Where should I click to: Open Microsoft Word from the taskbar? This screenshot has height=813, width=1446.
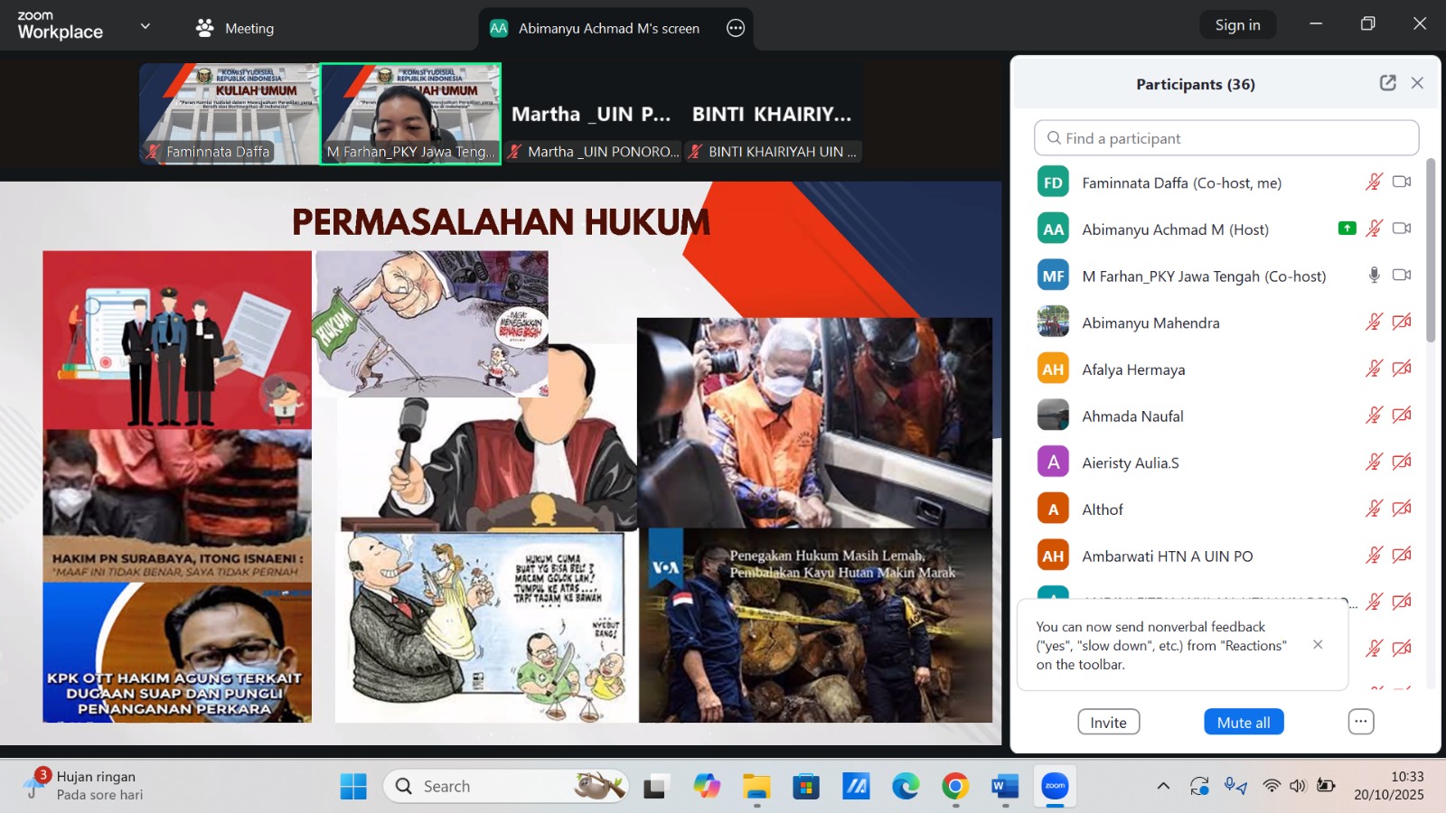1004,787
